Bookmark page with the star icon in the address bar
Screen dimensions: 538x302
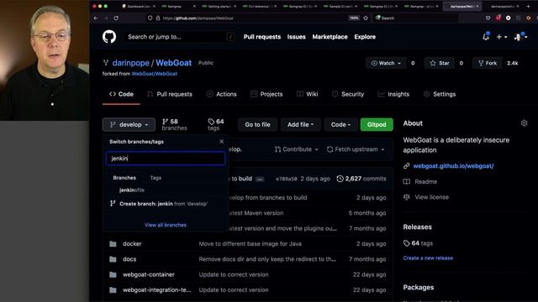[366, 18]
